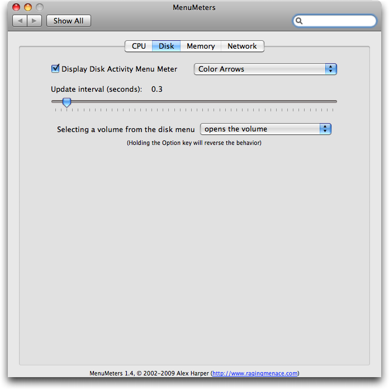Open the Memory tab
Viewport: 389px width, 390px height.
pyautogui.click(x=201, y=46)
